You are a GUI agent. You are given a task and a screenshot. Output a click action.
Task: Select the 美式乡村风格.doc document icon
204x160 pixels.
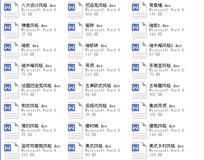click(139, 151)
